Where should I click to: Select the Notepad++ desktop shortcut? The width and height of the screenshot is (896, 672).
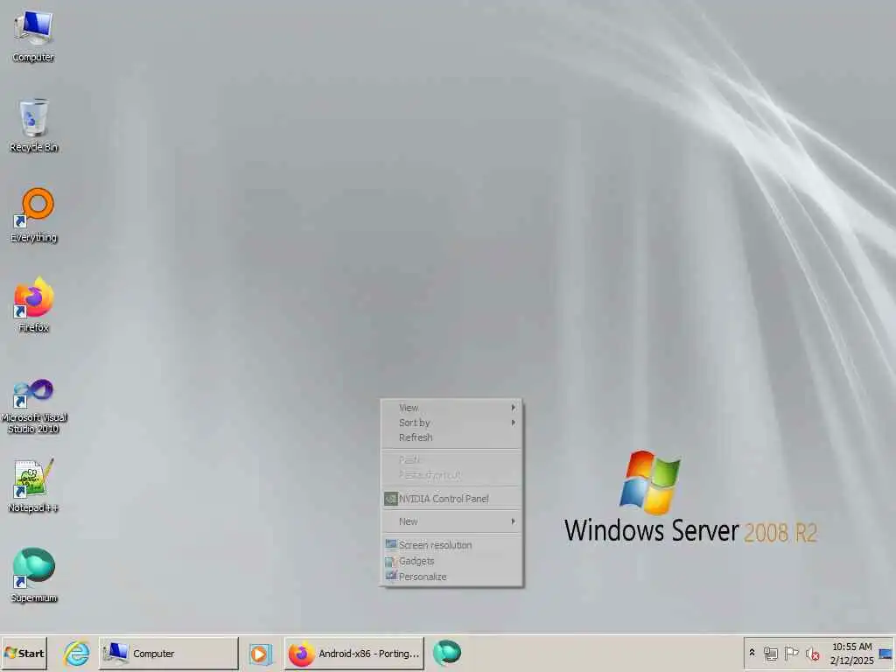pos(33,486)
